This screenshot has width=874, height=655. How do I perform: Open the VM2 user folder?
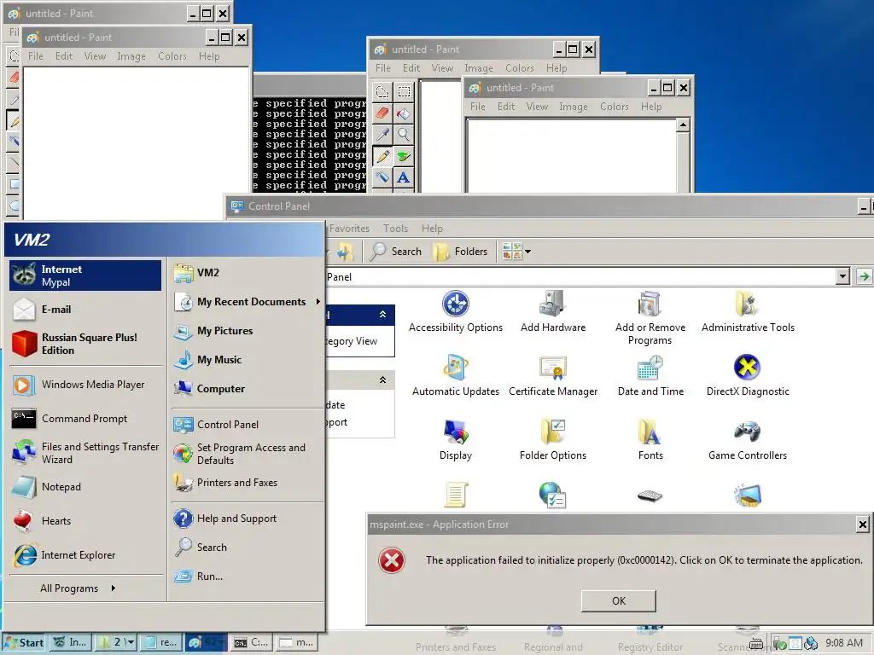click(247, 272)
